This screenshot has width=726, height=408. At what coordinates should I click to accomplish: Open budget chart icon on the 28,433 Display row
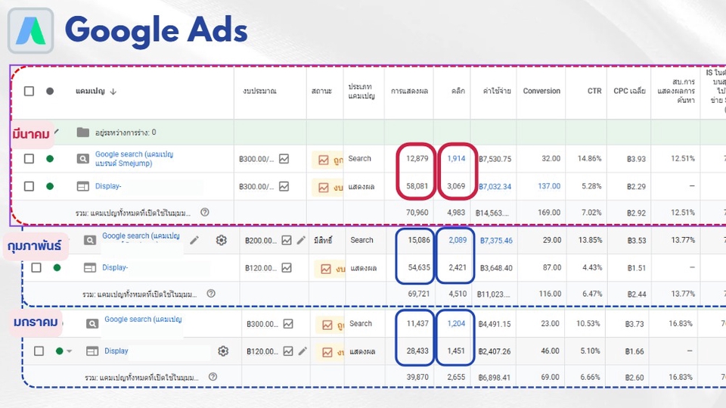click(x=288, y=351)
